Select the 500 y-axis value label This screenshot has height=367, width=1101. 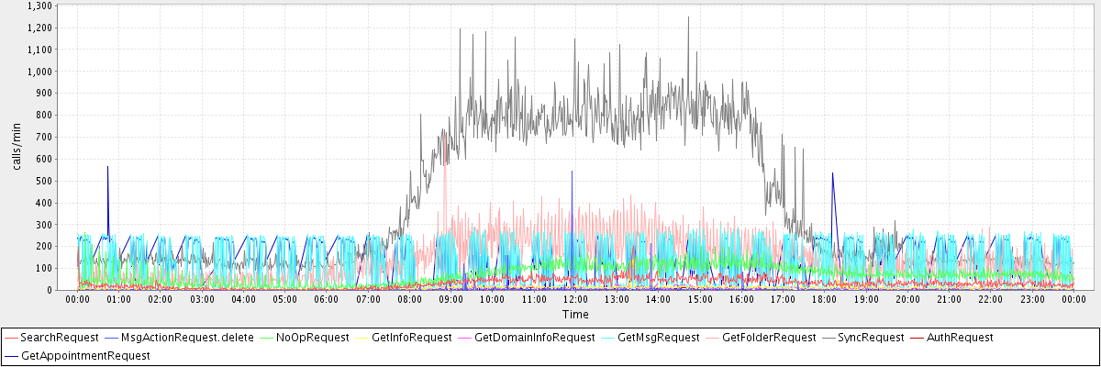[x=46, y=181]
